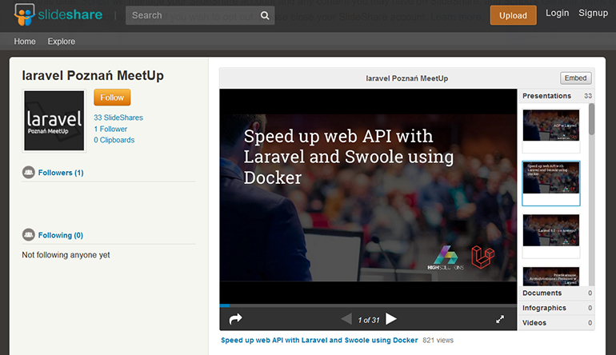Click the Presentations count 33
This screenshot has height=355, width=616.
tap(588, 96)
